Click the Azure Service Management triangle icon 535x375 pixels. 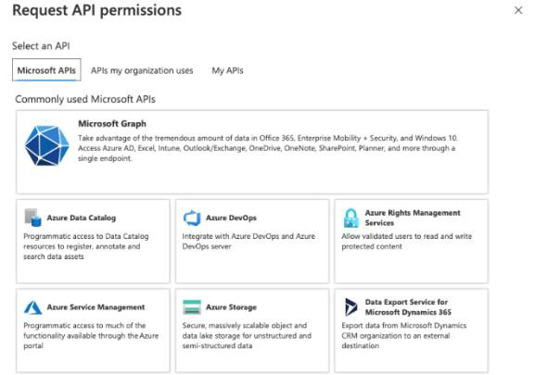[x=32, y=307]
